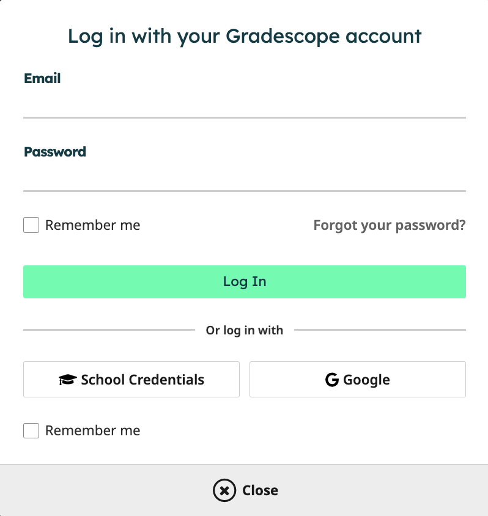Check the bottom Remember me option
488x516 pixels.
click(31, 430)
